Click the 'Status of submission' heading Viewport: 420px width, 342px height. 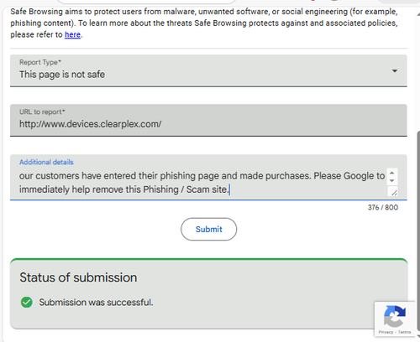tap(78, 277)
